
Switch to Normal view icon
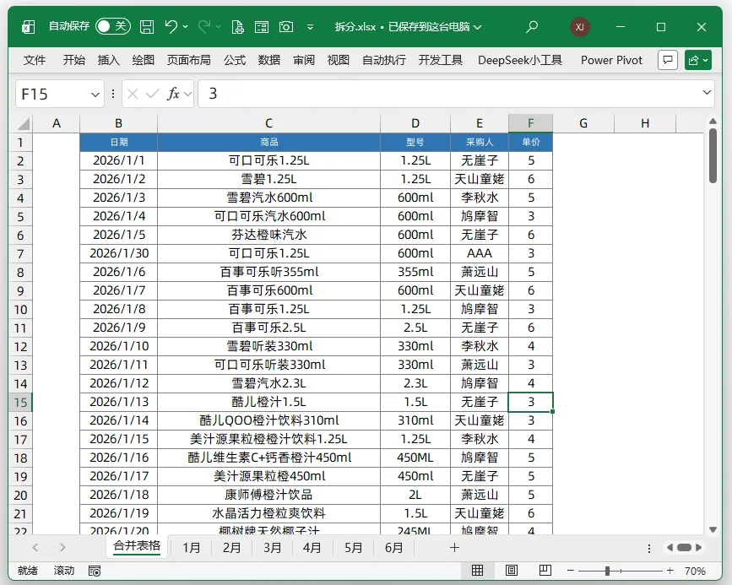pos(477,570)
